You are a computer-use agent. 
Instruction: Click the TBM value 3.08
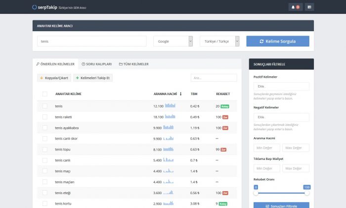tap(195, 204)
